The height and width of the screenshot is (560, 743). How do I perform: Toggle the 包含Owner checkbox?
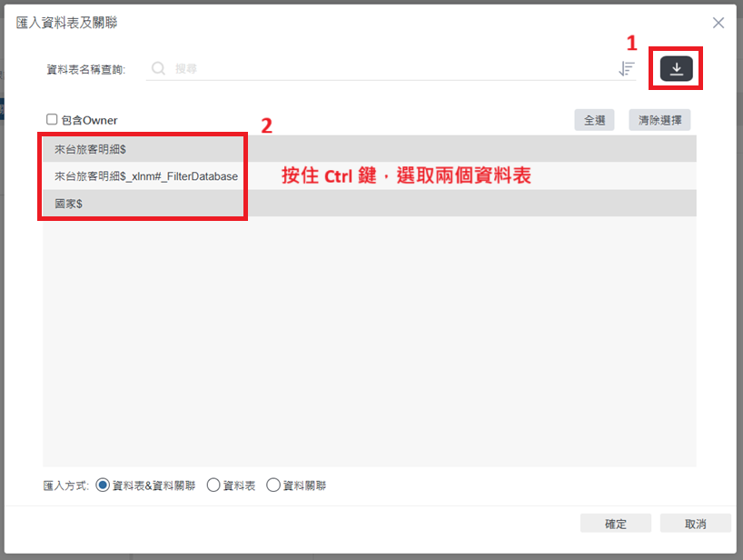coord(52,119)
